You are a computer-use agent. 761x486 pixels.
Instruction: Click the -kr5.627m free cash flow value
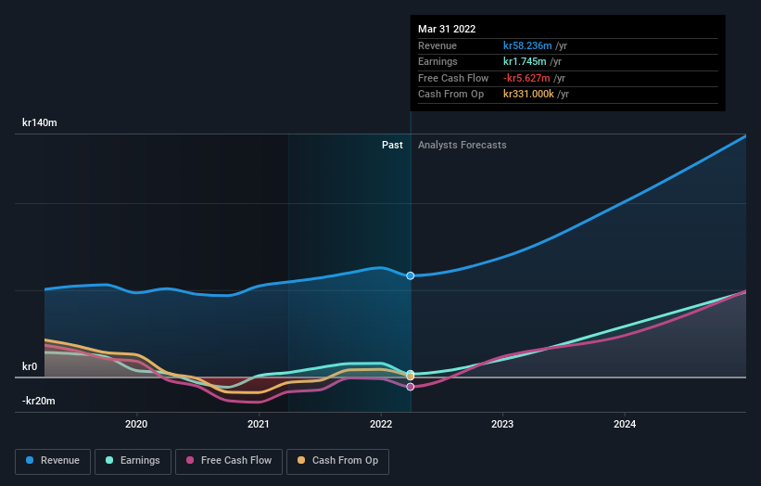pos(526,78)
